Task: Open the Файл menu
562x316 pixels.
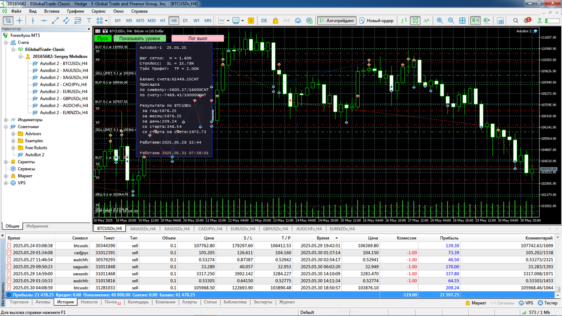Action: (x=16, y=11)
